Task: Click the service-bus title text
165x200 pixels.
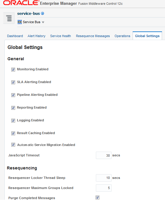Action: (x=28, y=14)
